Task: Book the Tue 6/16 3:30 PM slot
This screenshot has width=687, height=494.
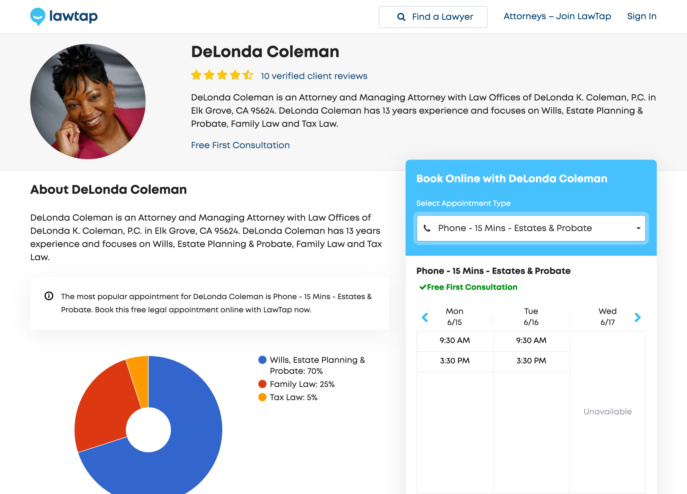Action: coord(531,361)
